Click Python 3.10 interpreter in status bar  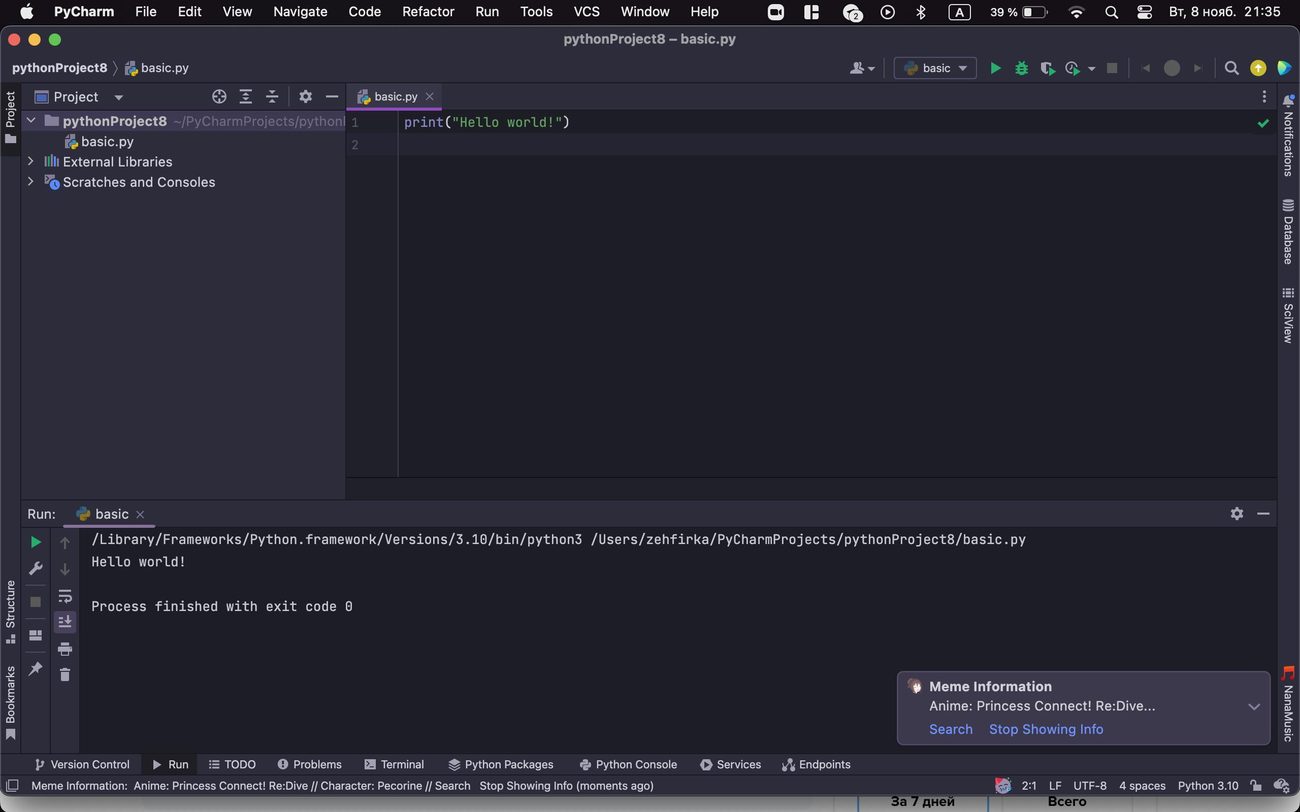click(1208, 786)
